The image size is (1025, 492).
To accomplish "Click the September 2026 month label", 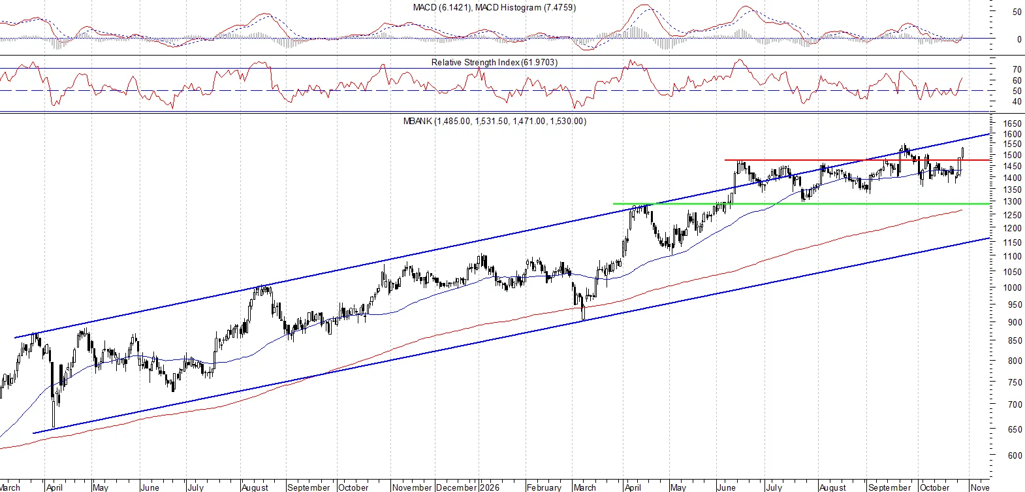I will pyautogui.click(x=889, y=487).
